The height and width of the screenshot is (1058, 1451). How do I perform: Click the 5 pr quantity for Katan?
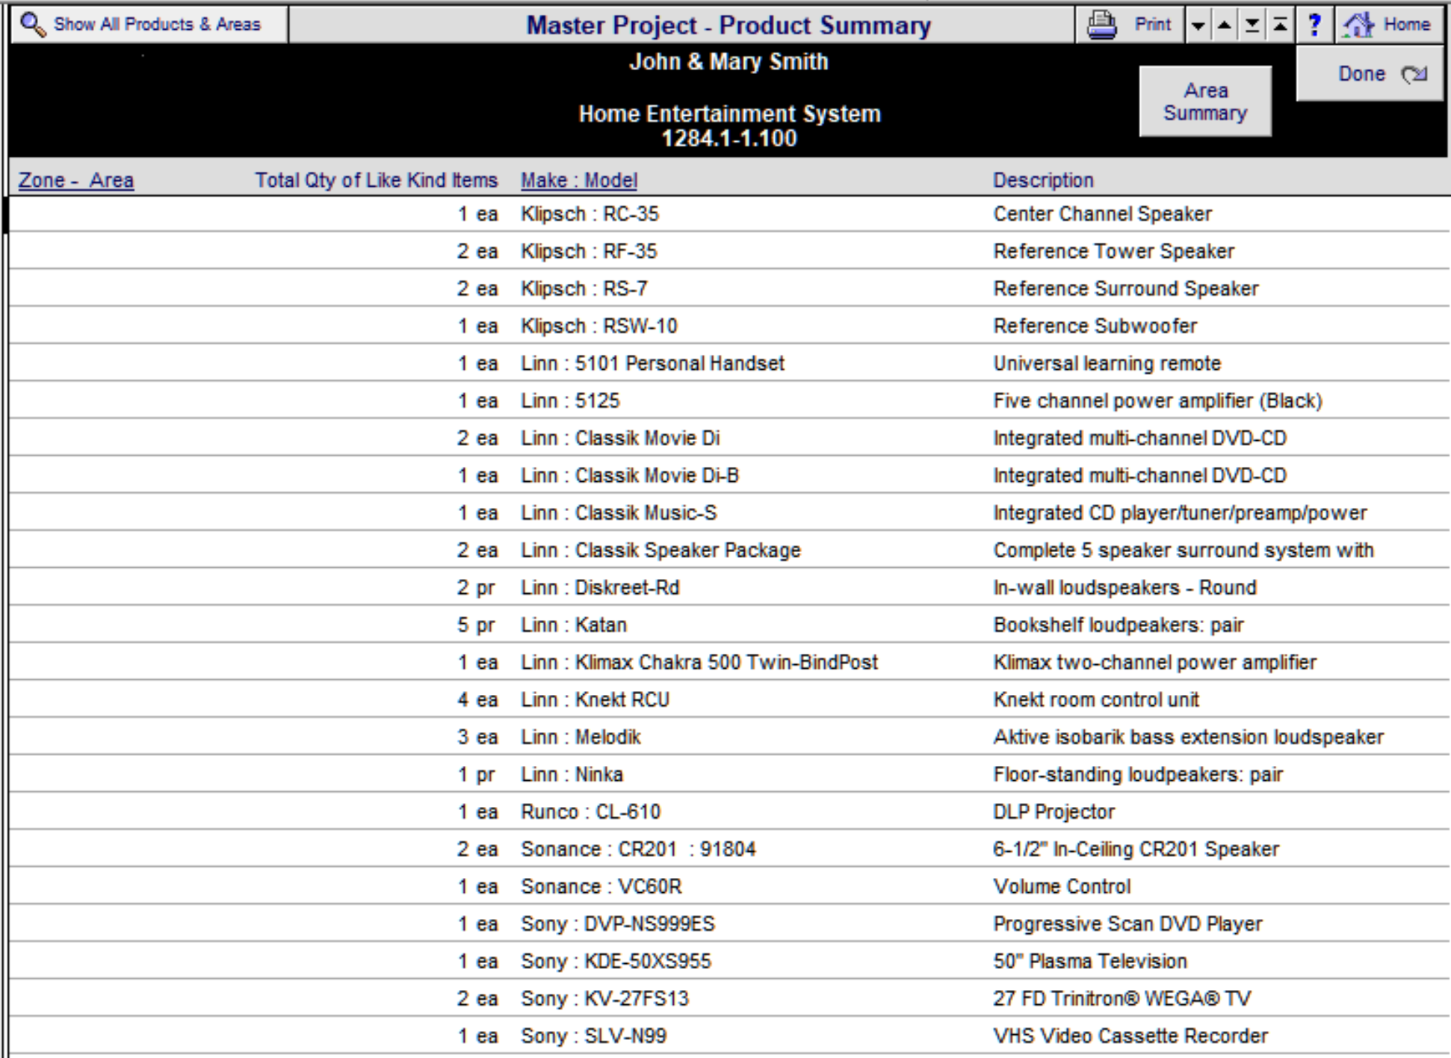(x=477, y=625)
